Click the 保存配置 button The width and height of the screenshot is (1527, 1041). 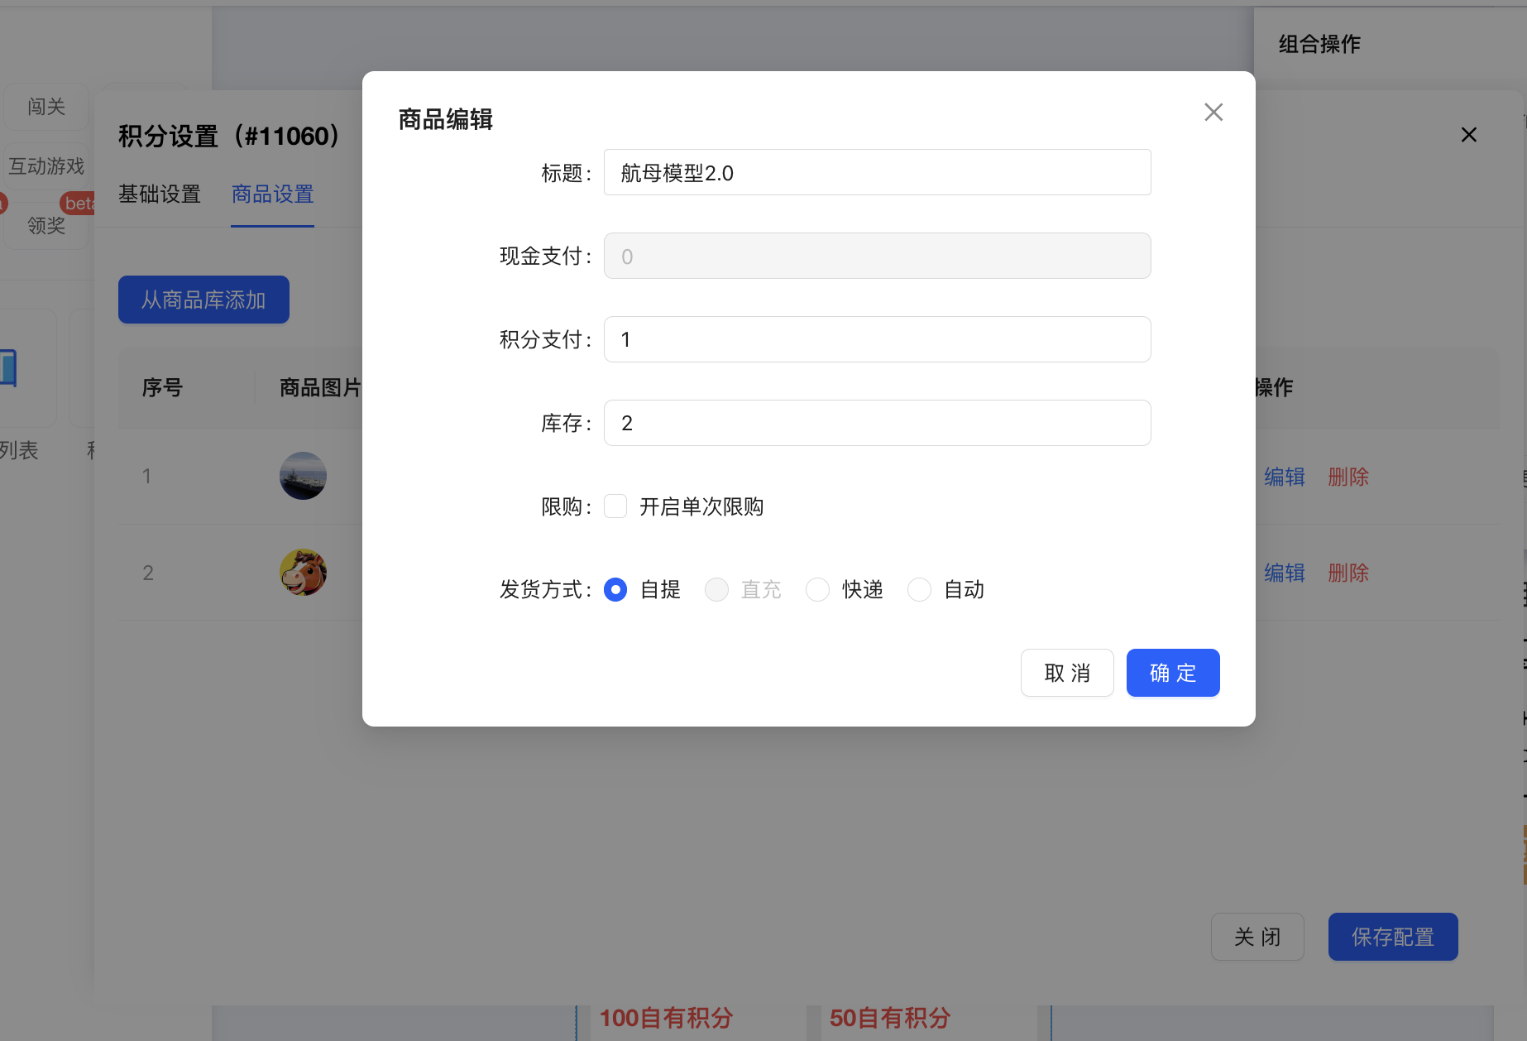point(1392,937)
